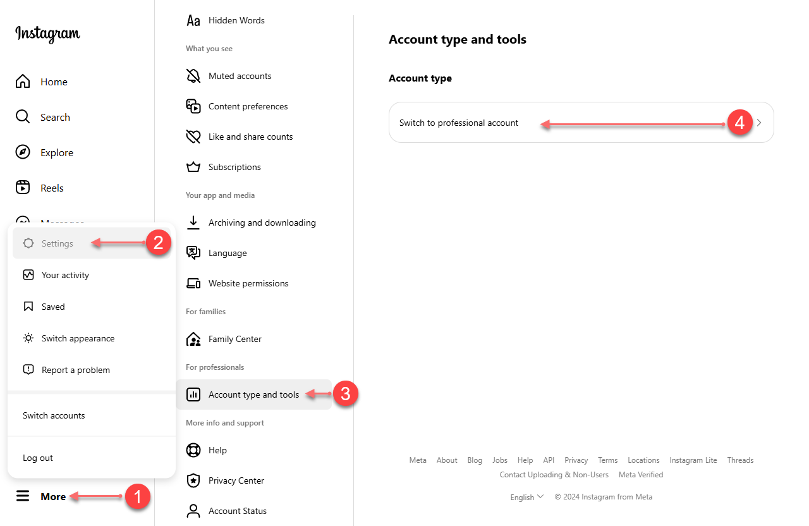Open the Threads footer link
This screenshot has height=526, width=809.
tap(740, 460)
